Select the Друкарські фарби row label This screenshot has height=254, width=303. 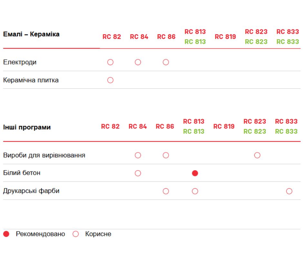pyautogui.click(x=31, y=191)
